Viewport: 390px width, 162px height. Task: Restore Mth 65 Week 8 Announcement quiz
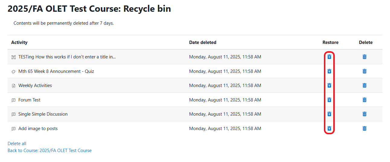[x=329, y=71]
